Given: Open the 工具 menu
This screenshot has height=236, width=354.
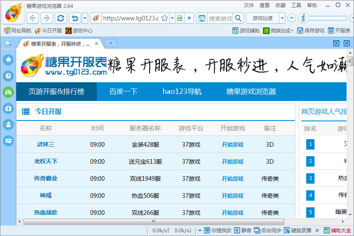Looking at the screenshot, I should (x=296, y=5).
